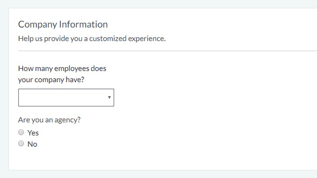Click the word "Company" in the heading

point(37,24)
